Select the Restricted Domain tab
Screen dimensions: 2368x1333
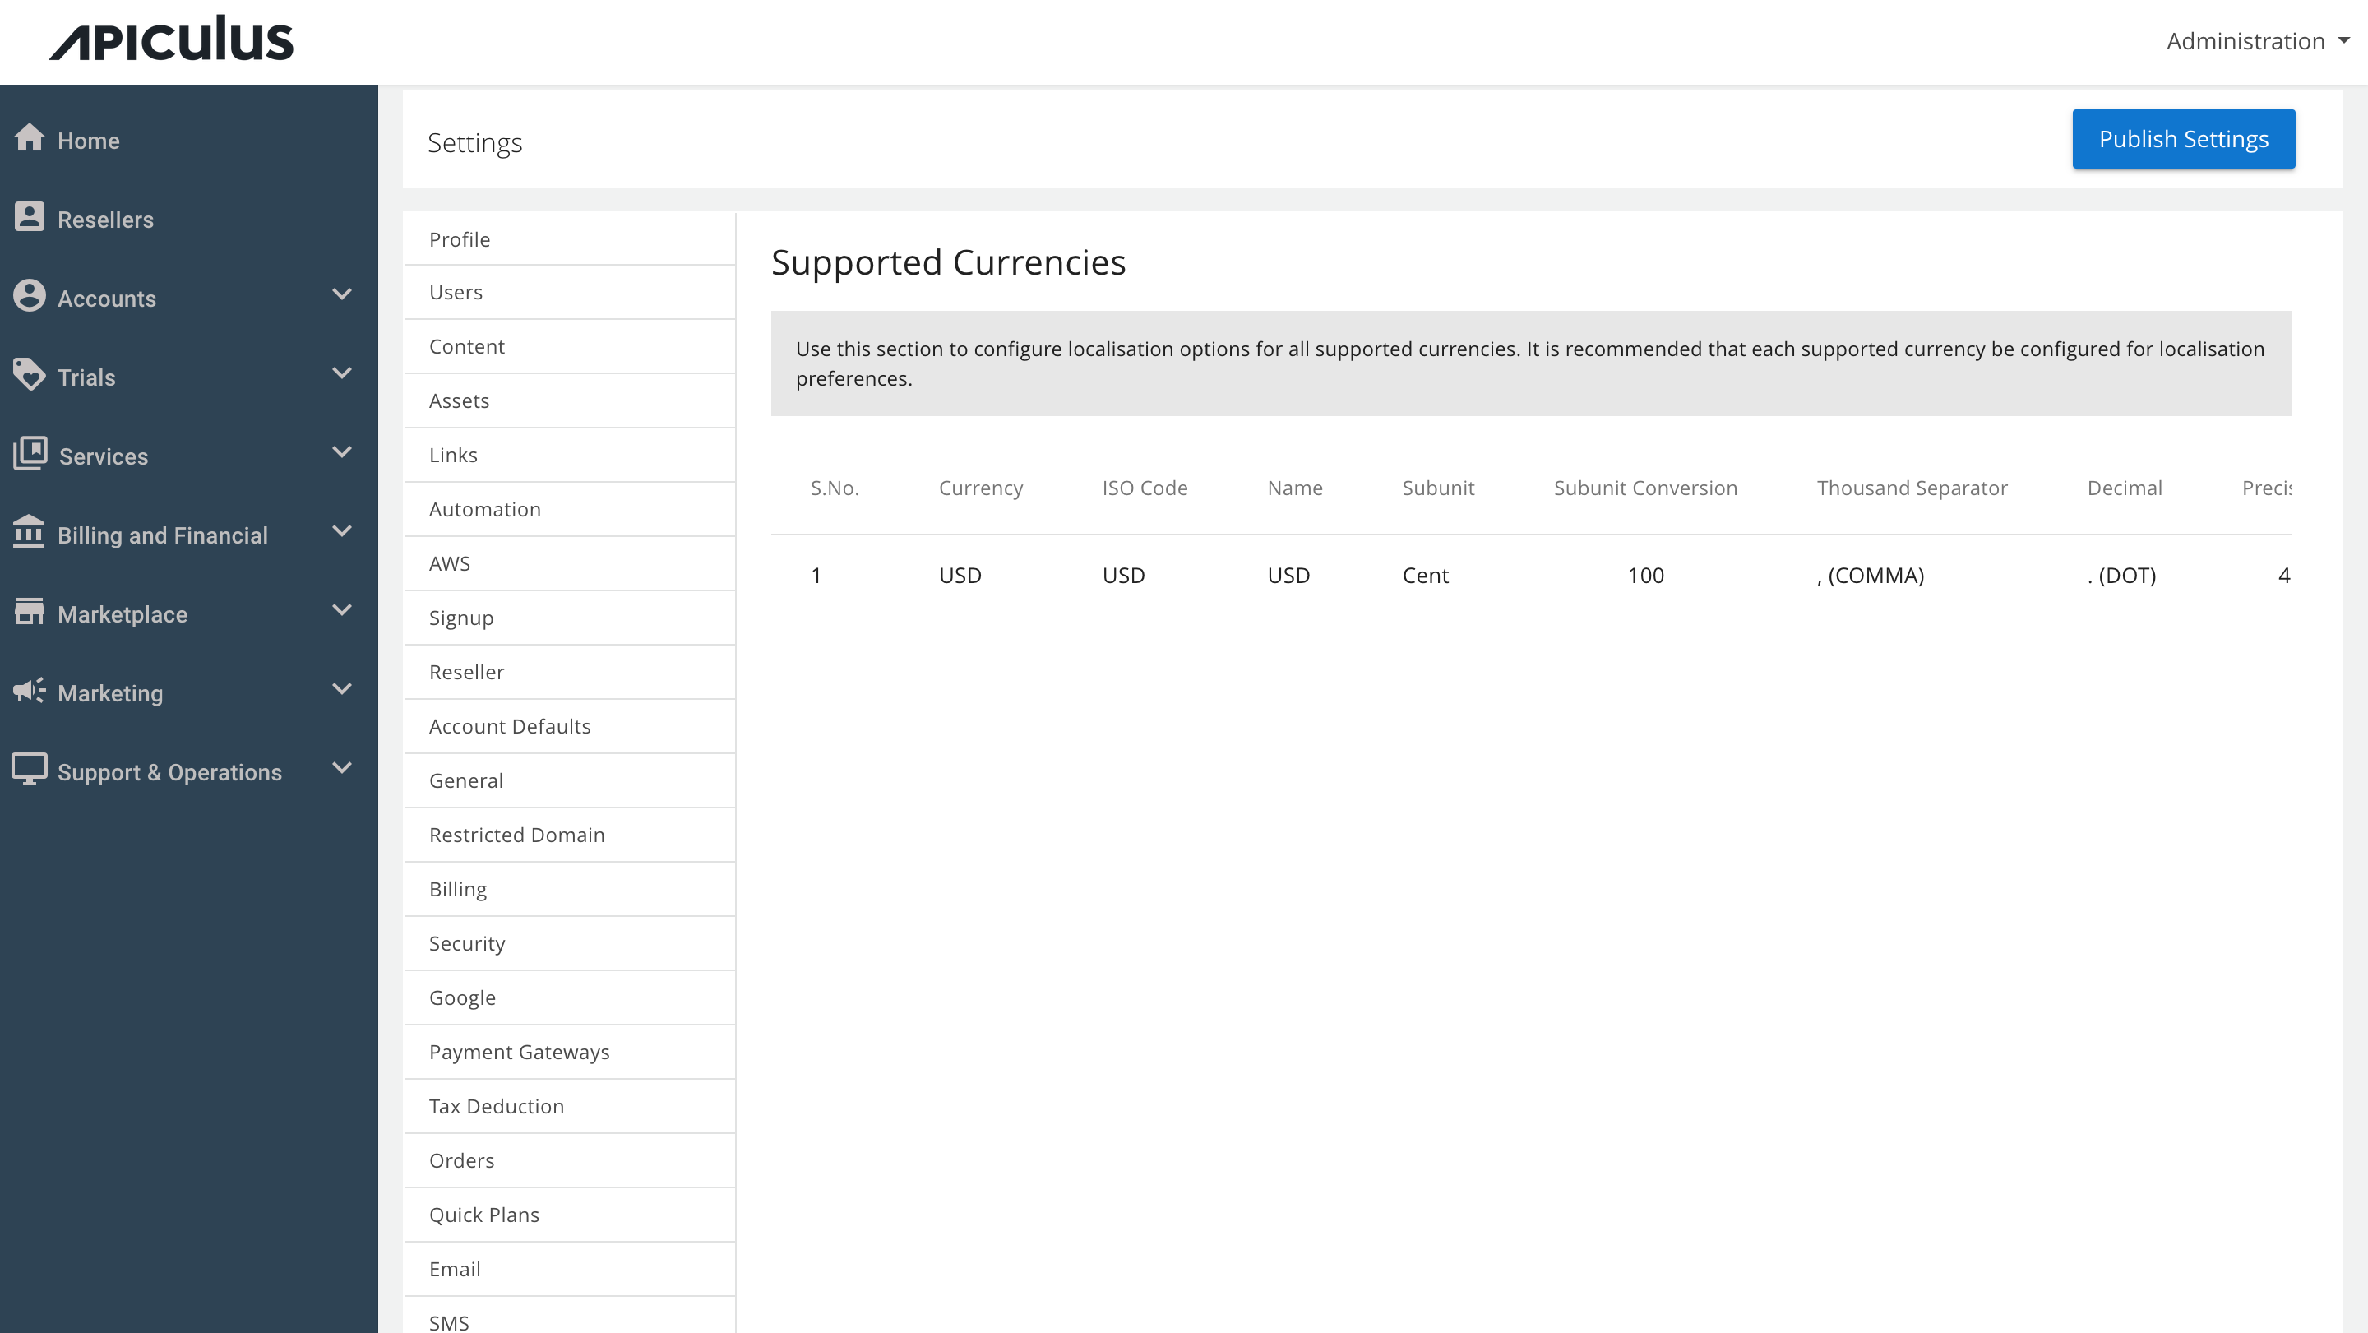(x=569, y=835)
